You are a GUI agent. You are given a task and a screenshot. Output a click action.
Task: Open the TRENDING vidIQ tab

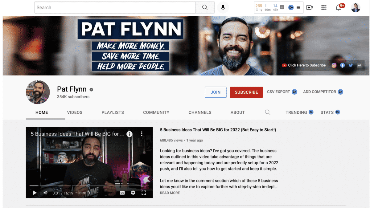[299, 112]
